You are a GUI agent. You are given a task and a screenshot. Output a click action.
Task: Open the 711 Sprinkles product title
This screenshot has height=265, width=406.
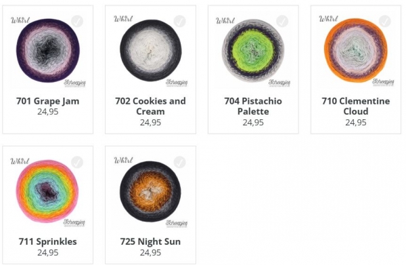tap(48, 242)
